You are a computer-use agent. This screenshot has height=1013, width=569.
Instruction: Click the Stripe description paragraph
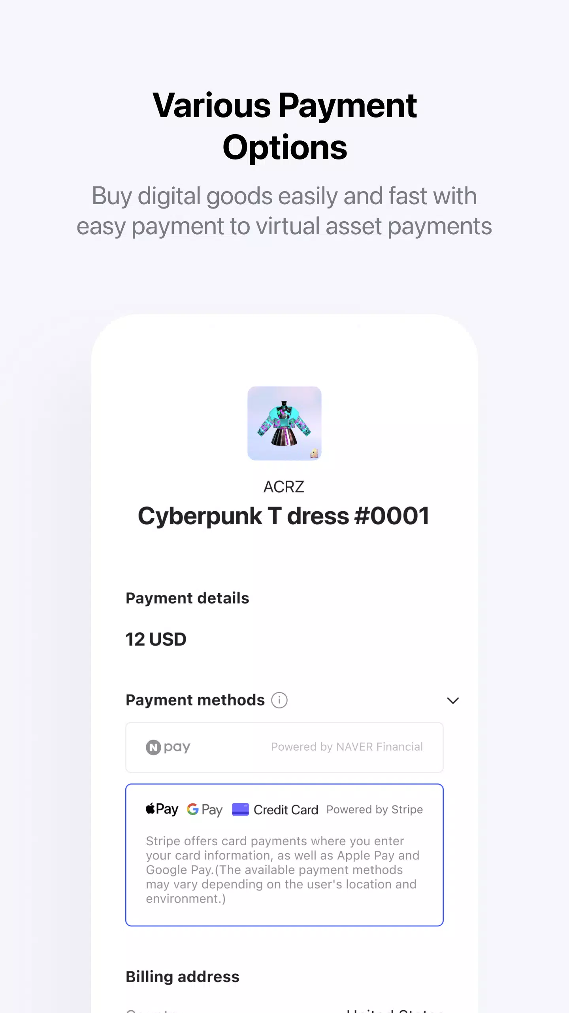click(x=283, y=870)
